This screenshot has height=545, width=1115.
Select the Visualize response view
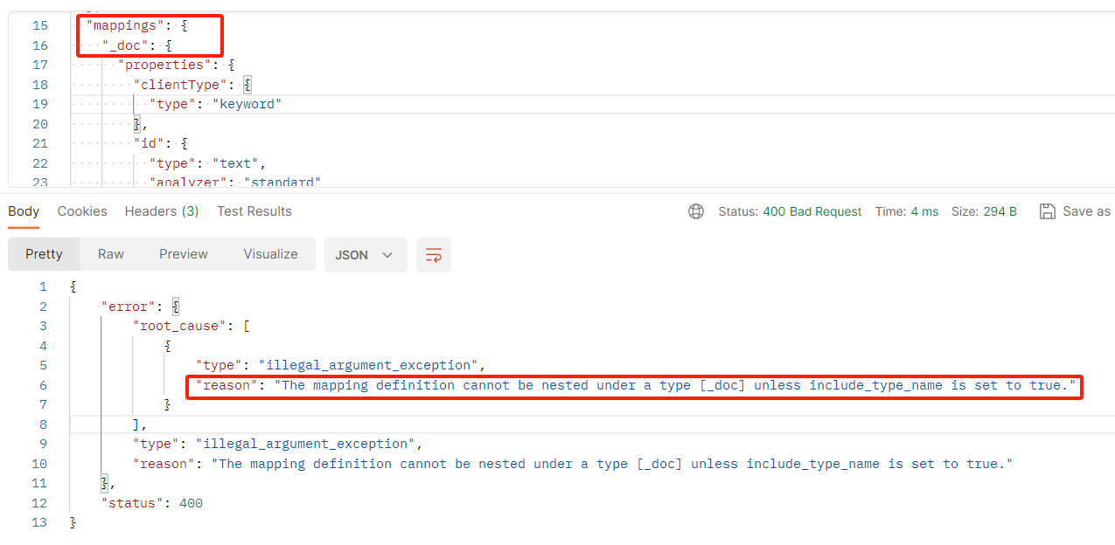tap(270, 254)
